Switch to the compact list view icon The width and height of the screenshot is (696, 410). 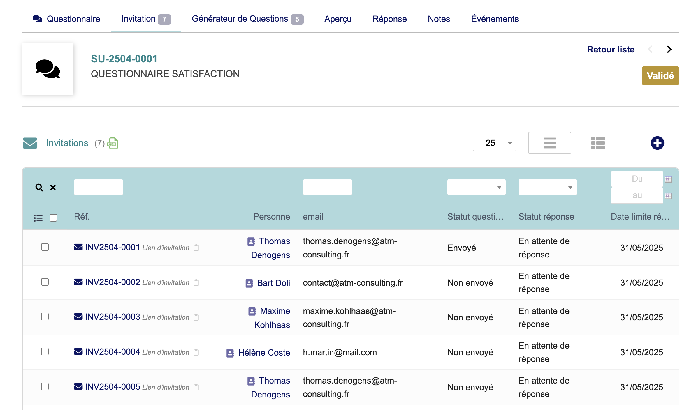coord(598,143)
